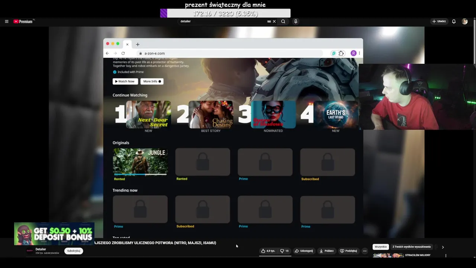Start voice search with the microphone icon
Screen dimensions: 476x268
point(296,22)
